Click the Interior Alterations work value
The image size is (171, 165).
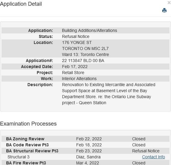coord(79,79)
